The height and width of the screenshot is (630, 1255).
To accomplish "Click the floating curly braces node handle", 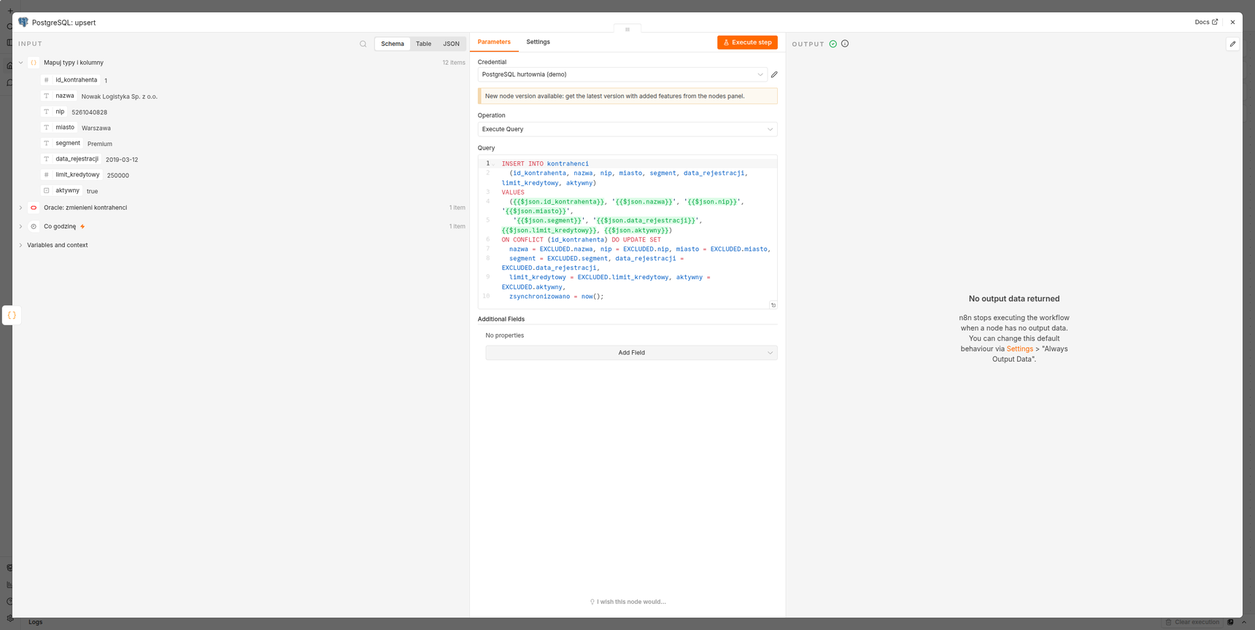I will click(12, 316).
